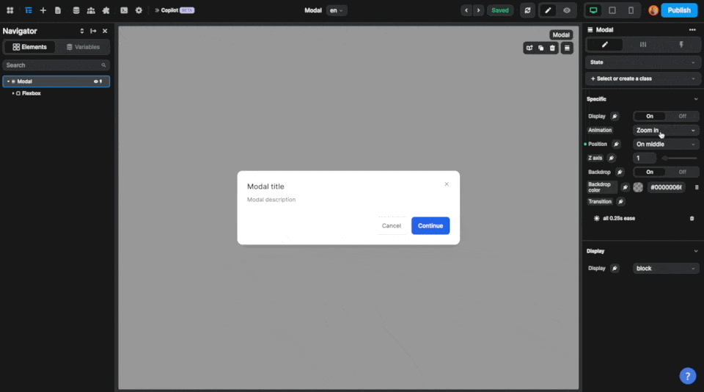Open the Modal panel three-dots menu
The width and height of the screenshot is (704, 392).
(692, 29)
